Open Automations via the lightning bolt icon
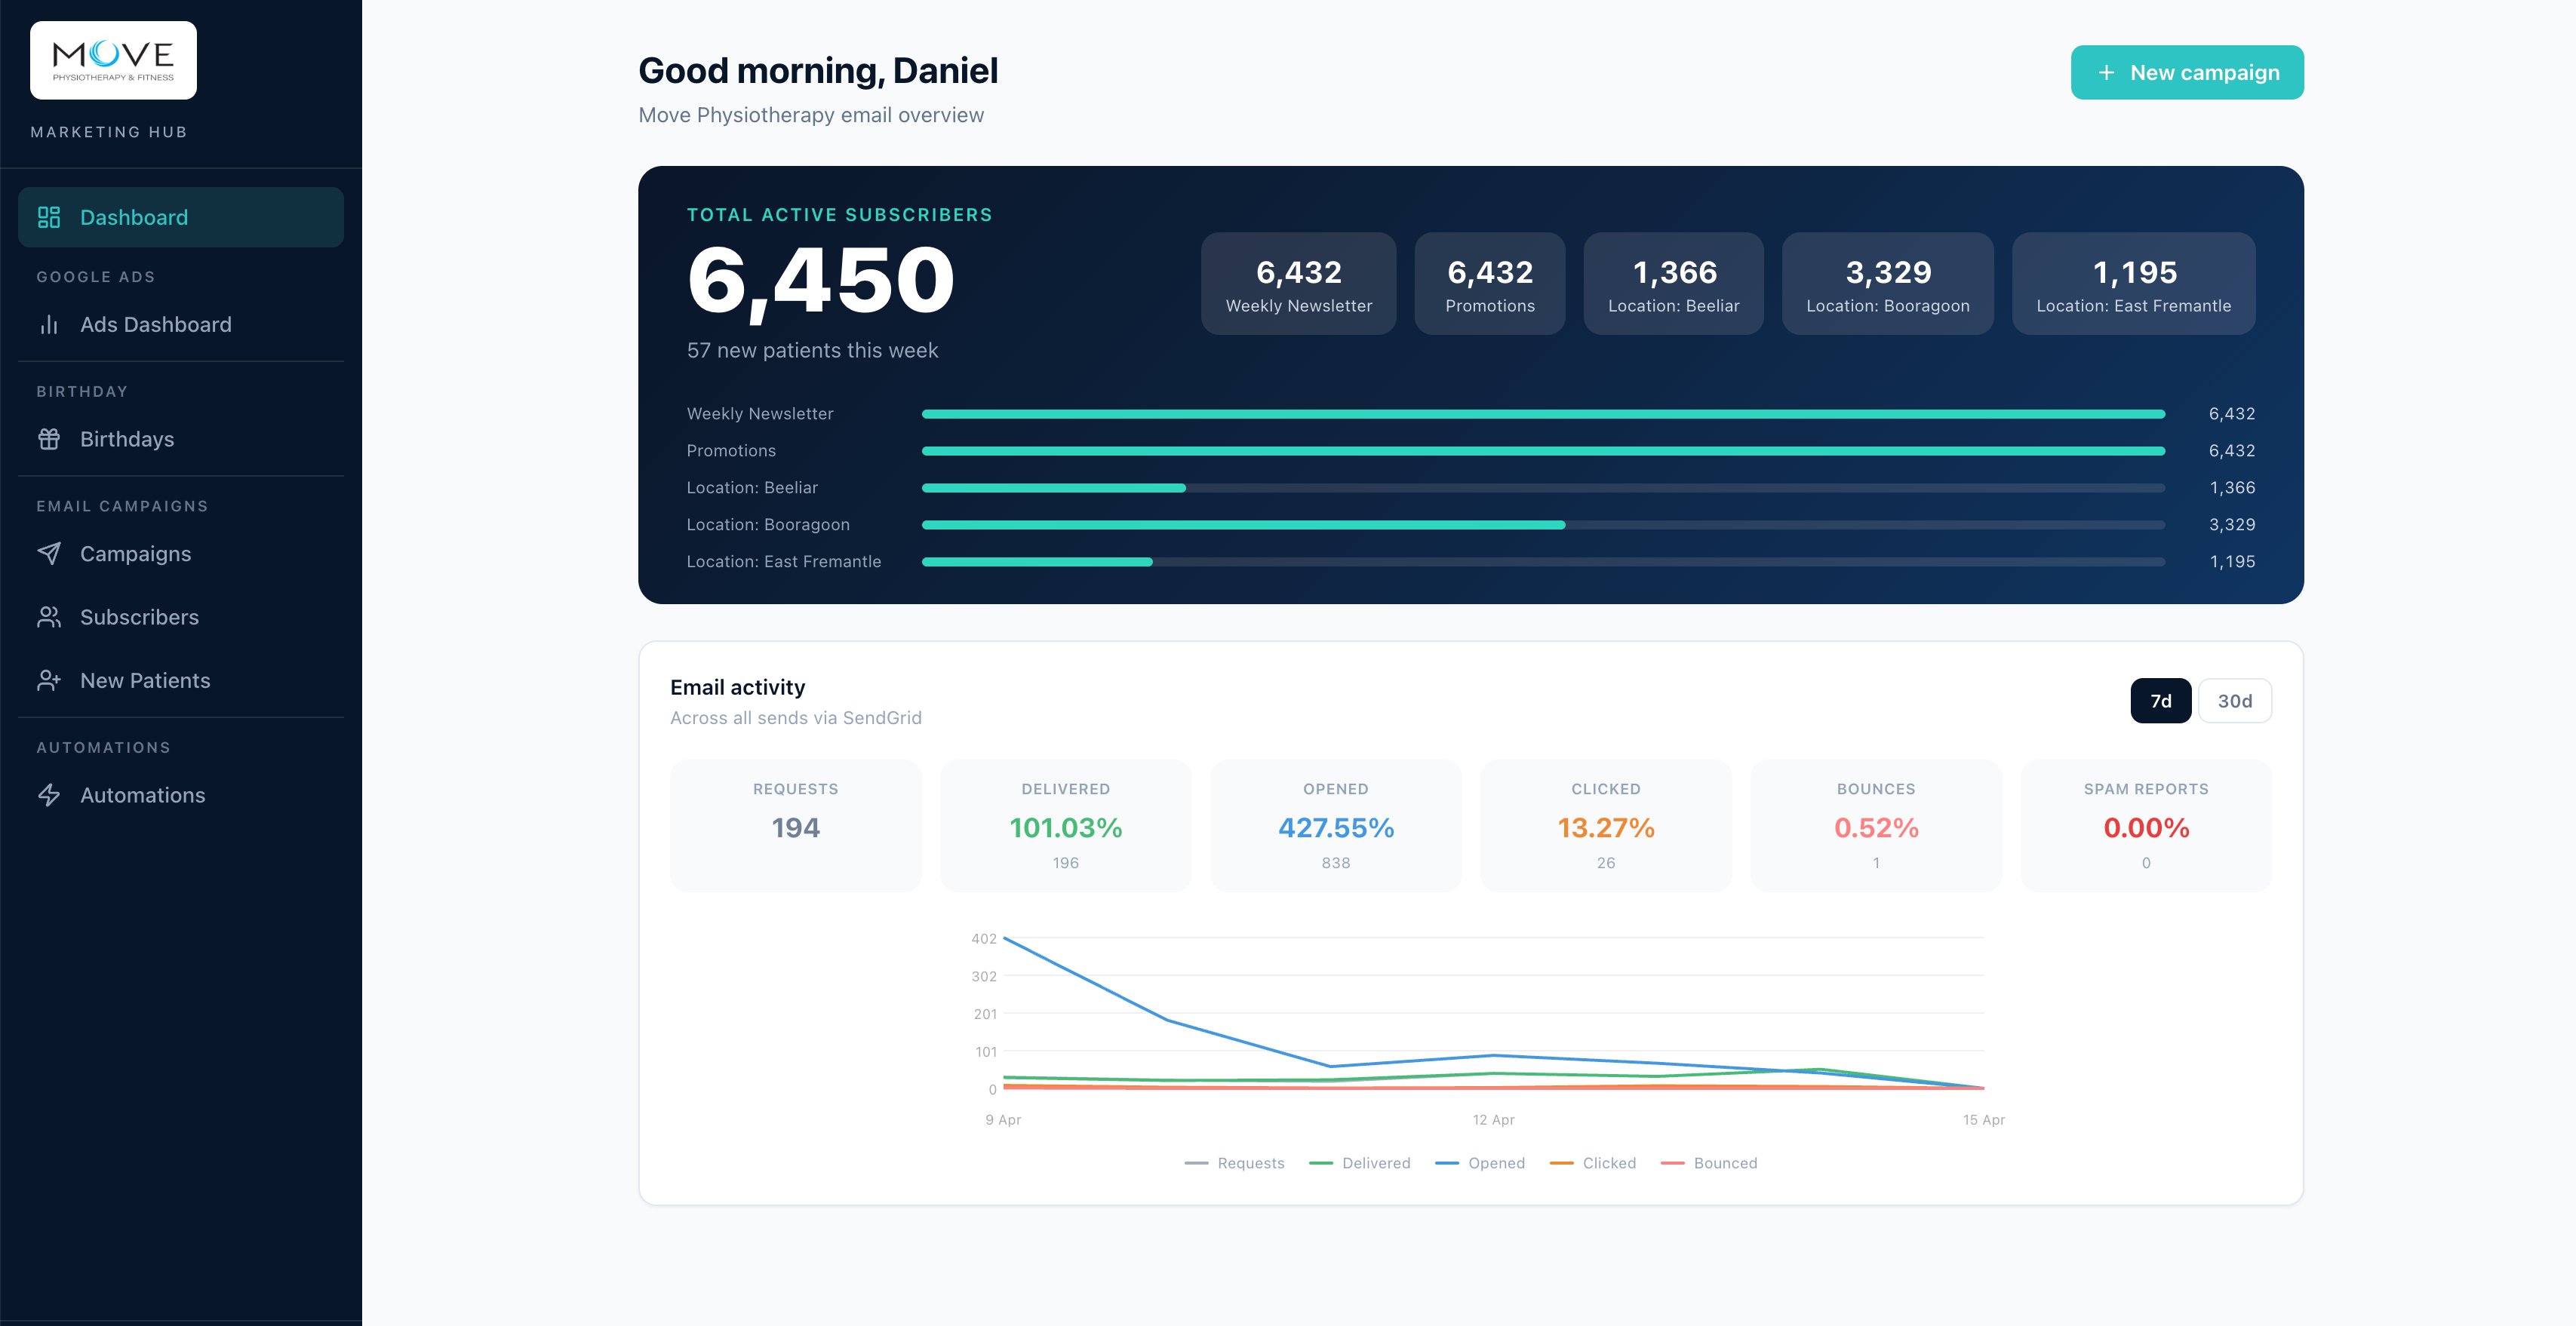 pos(48,795)
